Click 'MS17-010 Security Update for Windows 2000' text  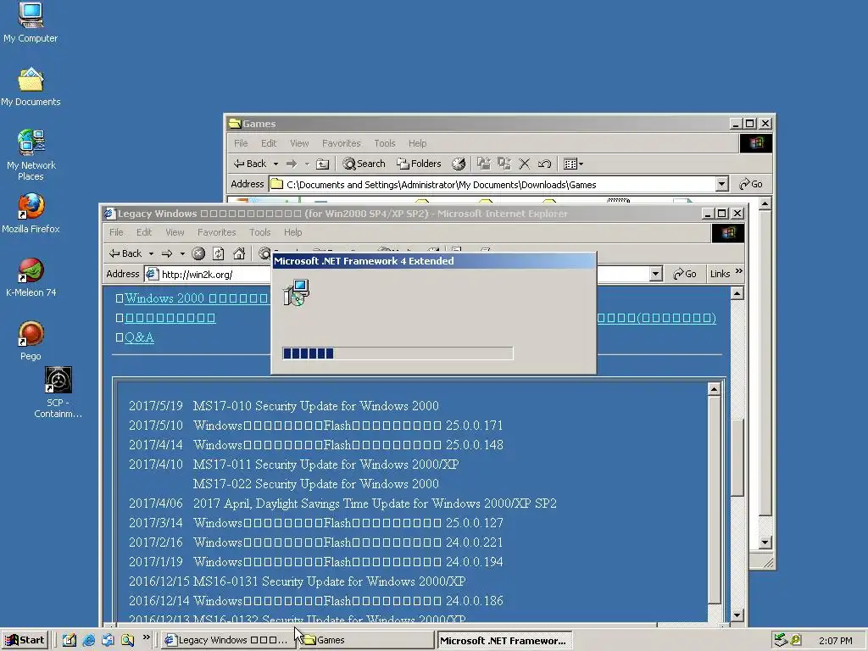pyautogui.click(x=315, y=406)
